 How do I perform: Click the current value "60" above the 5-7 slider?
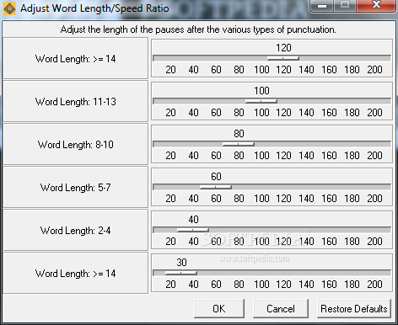point(216,177)
